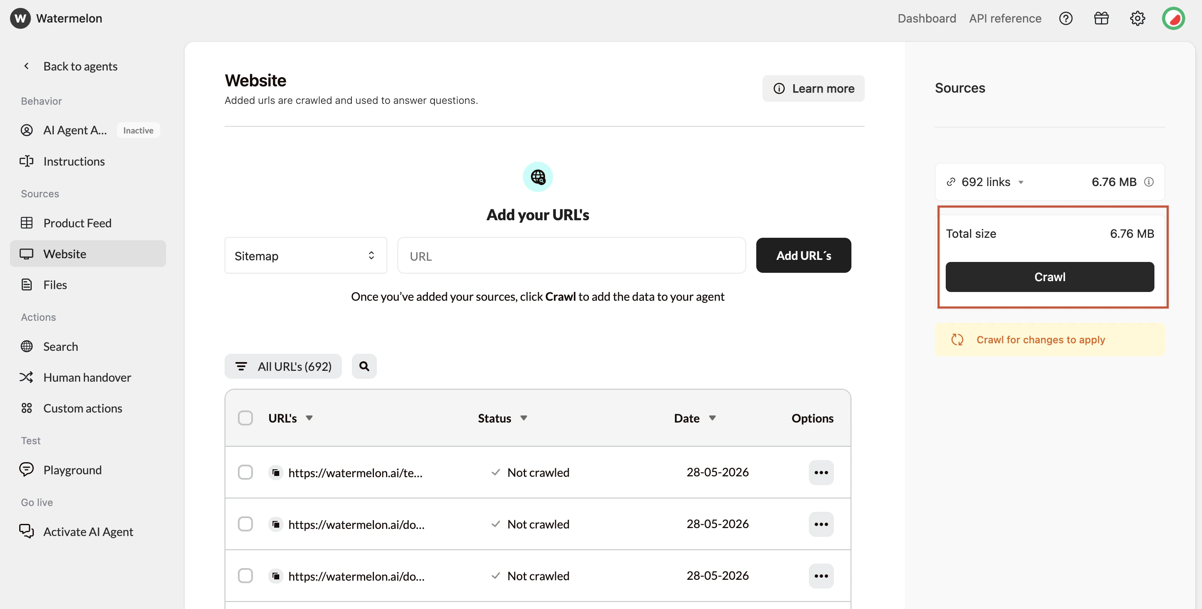Open options menu for the third URL row
Screen dimensions: 1202x609
coord(821,576)
